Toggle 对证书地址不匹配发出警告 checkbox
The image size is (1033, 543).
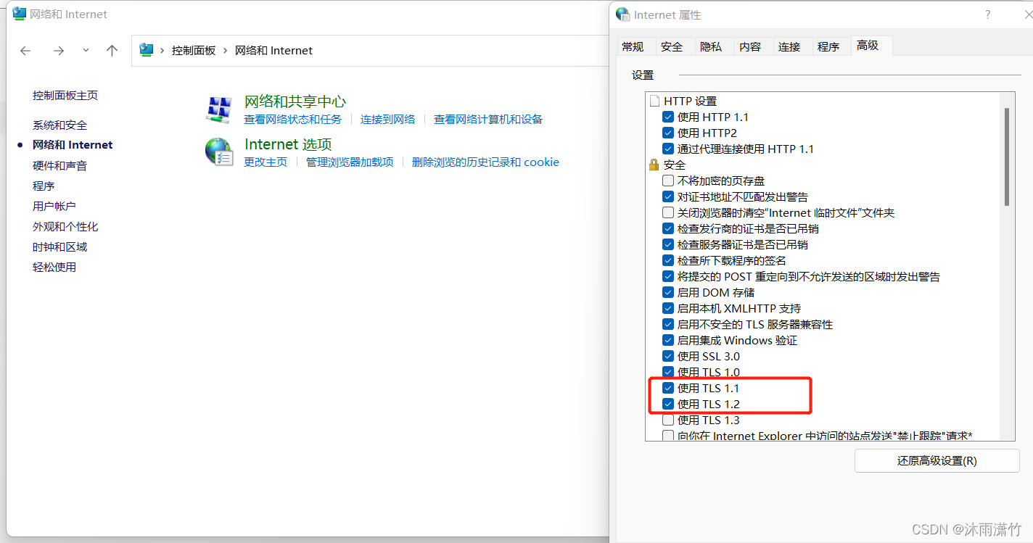(668, 196)
